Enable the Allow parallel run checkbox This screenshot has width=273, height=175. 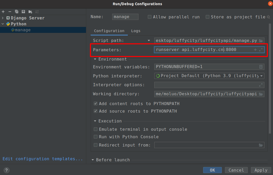point(150,17)
